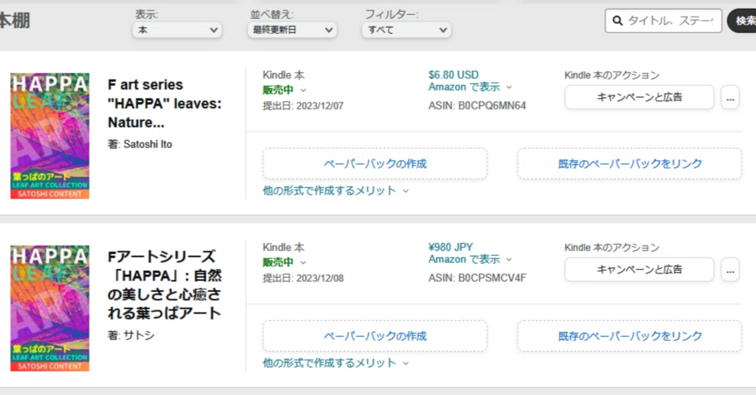Click Kindle 本 label in the ¥980 JPY row
This screenshot has width=756, height=395.
pos(283,247)
